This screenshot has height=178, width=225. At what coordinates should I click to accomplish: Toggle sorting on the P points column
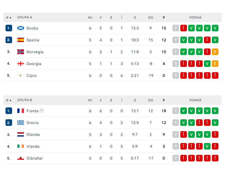pos(164,17)
